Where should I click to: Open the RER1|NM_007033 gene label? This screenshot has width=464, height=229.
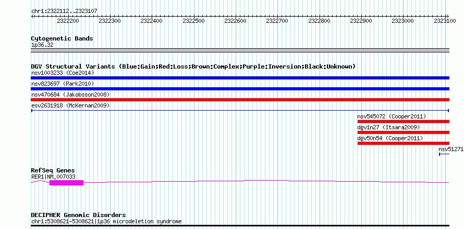(x=53, y=177)
